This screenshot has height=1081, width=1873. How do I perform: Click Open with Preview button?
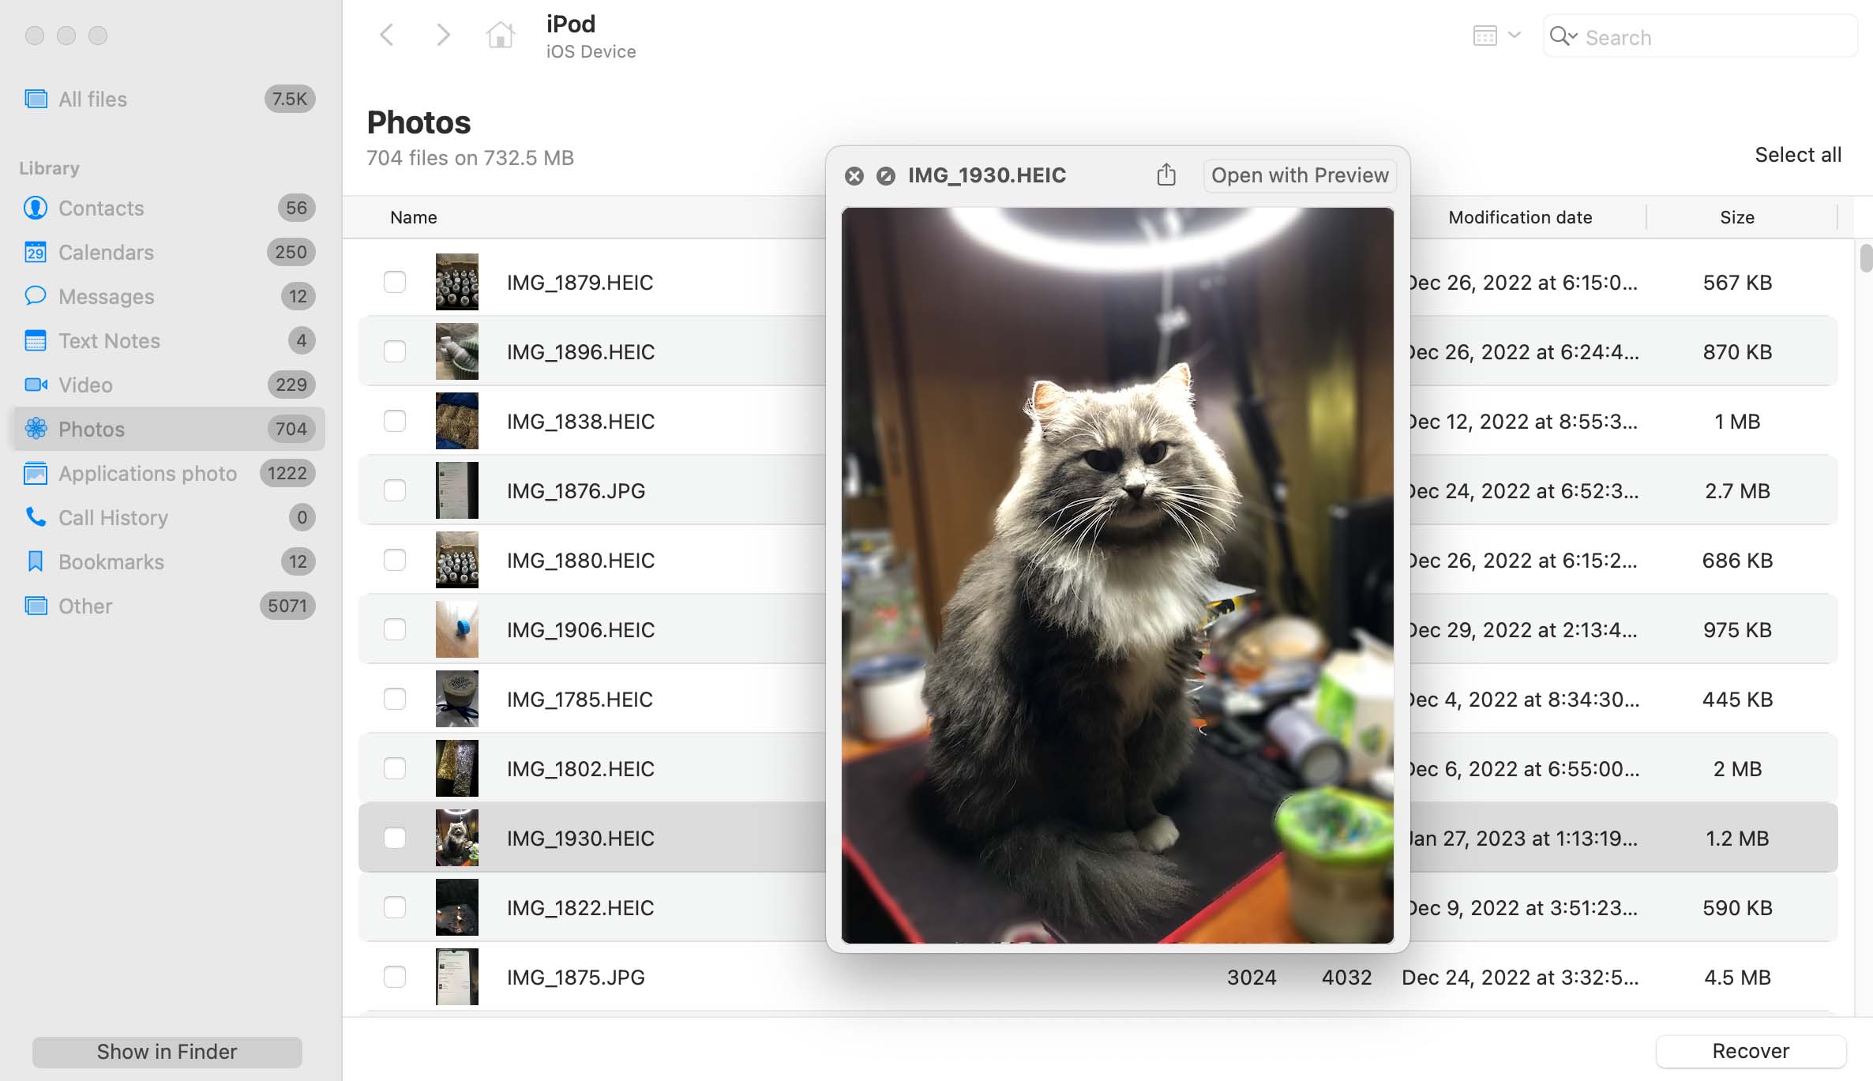(1300, 175)
